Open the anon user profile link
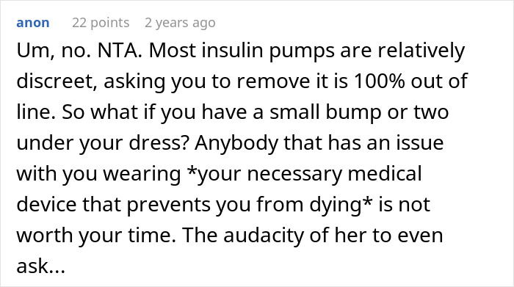 pyautogui.click(x=33, y=23)
